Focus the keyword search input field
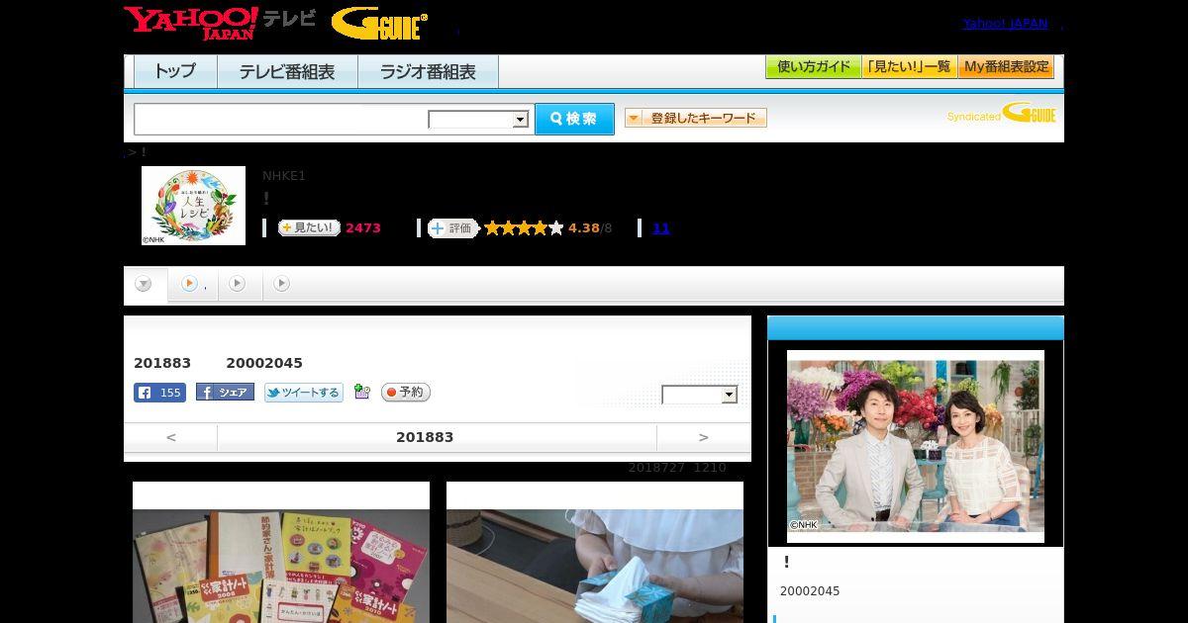 (281, 119)
